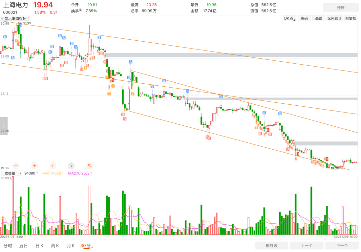Screen dimensions: 361x252
Task: Click the 筹码 button
Action: (x=304, y=18)
